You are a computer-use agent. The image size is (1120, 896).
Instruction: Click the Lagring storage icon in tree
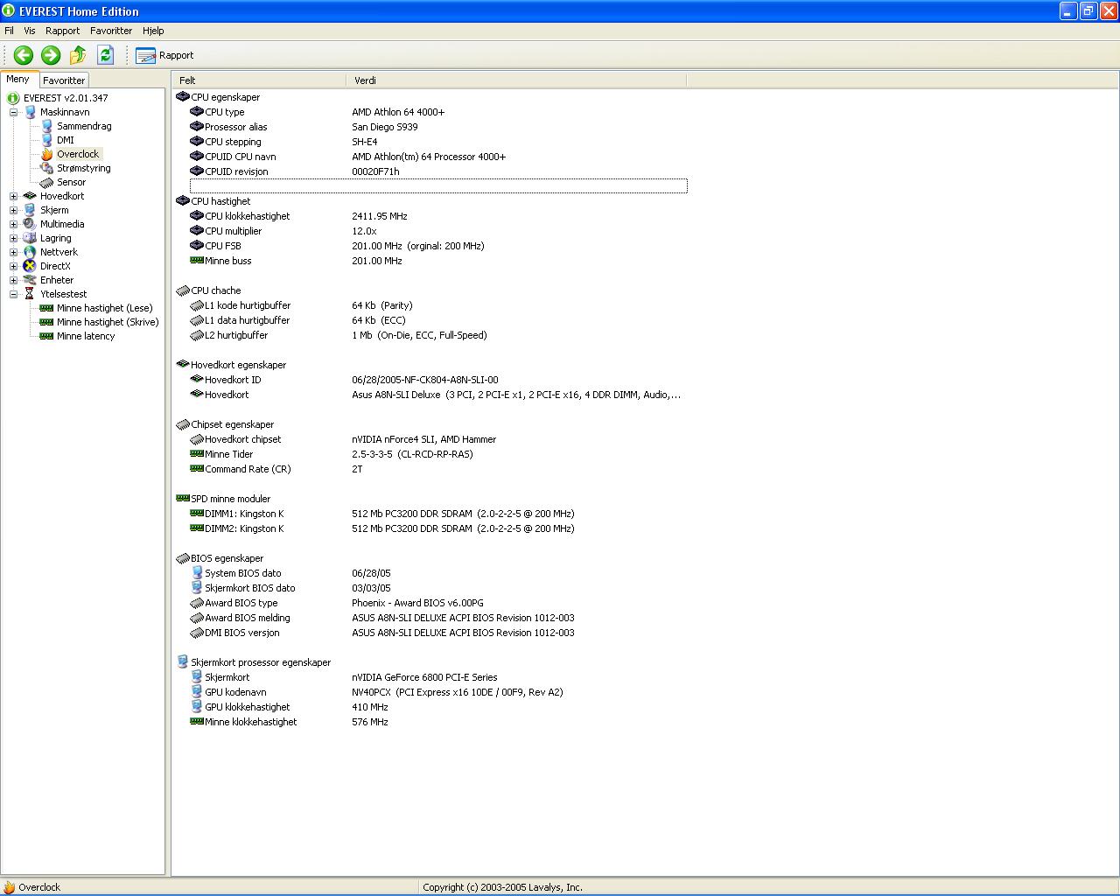coord(30,238)
